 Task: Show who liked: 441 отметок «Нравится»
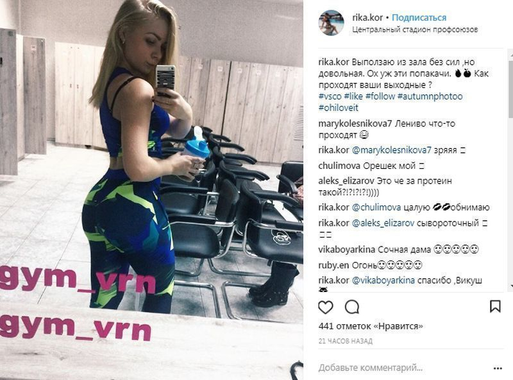pyautogui.click(x=371, y=326)
